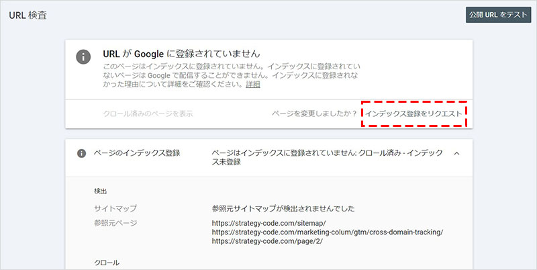
Task: Open the 詳細 link in the description
Action: coord(252,85)
